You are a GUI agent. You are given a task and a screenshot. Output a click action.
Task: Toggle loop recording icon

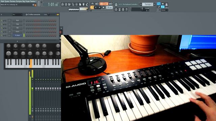pos(111,4)
